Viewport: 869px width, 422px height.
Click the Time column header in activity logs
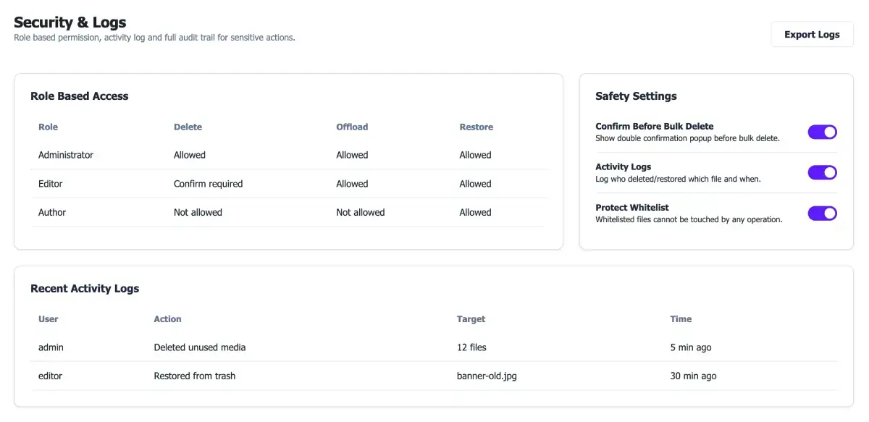click(x=681, y=318)
